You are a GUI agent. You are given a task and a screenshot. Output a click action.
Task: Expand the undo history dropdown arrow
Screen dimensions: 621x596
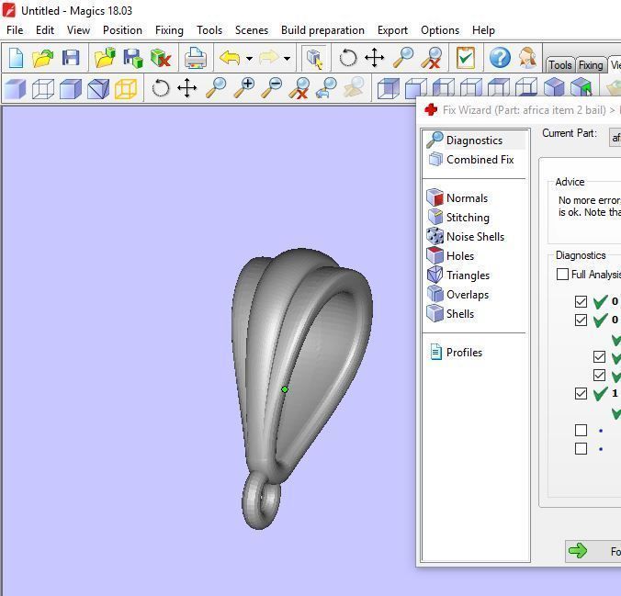249,59
